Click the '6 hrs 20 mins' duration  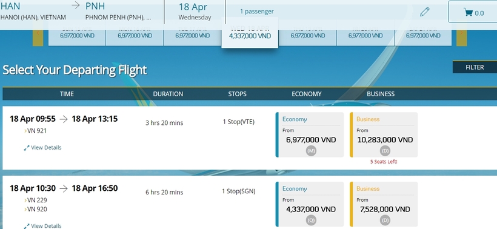click(164, 192)
